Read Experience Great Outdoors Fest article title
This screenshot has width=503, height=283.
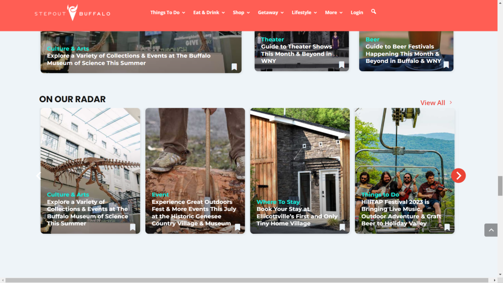click(x=194, y=212)
